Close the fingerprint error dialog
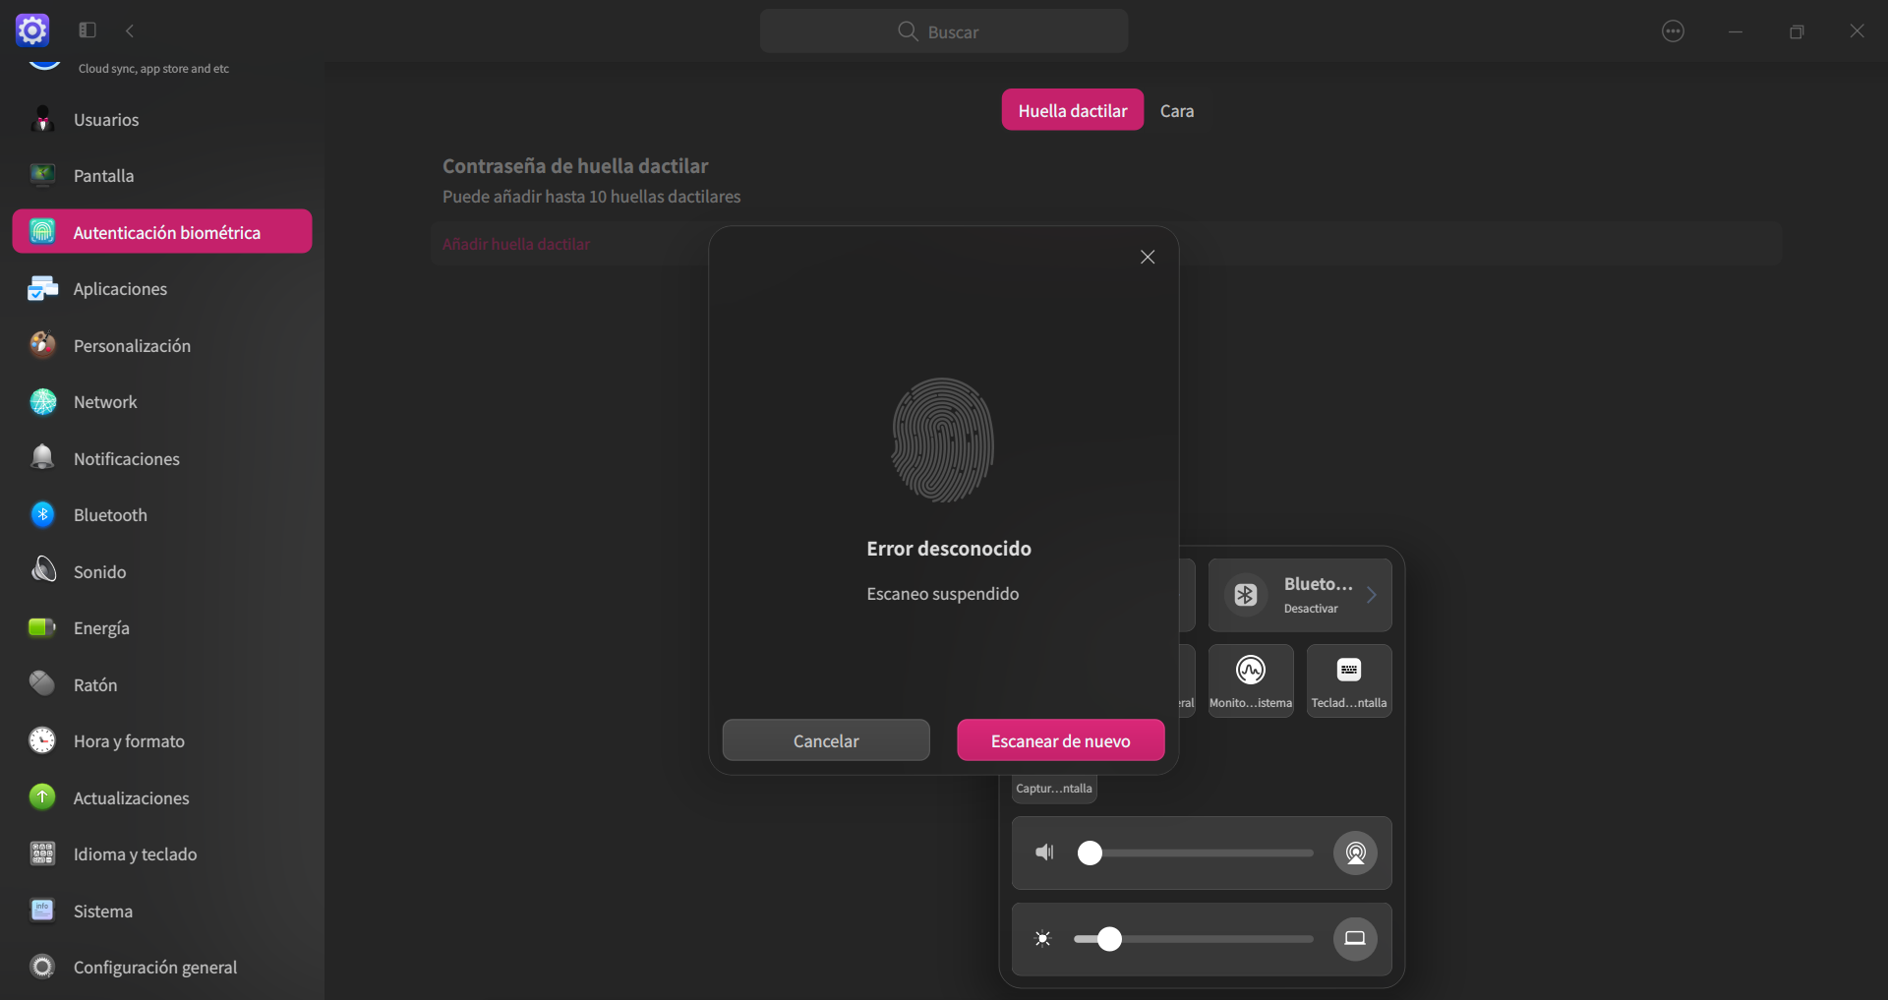Image resolution: width=1888 pixels, height=1000 pixels. 1148,257
